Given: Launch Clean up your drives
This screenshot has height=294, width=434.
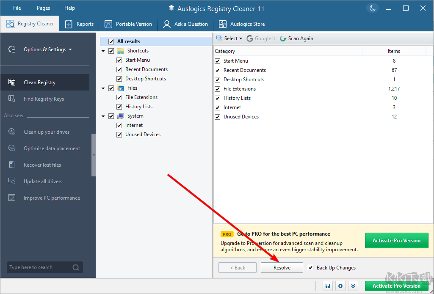Looking at the screenshot, I should [x=47, y=132].
